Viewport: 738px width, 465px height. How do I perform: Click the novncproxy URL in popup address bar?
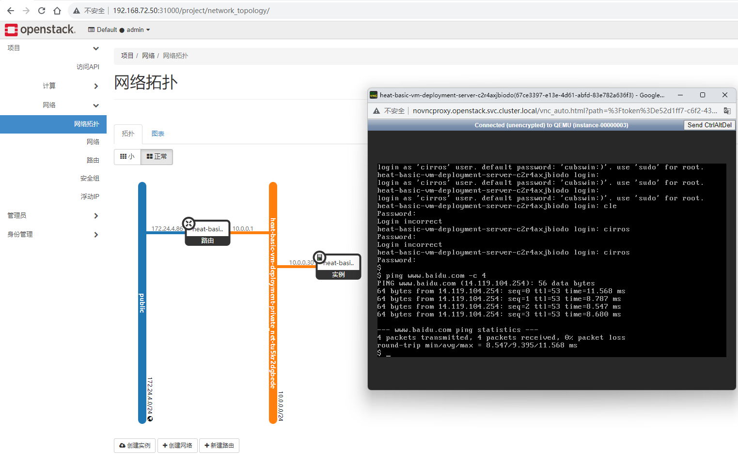[565, 111]
